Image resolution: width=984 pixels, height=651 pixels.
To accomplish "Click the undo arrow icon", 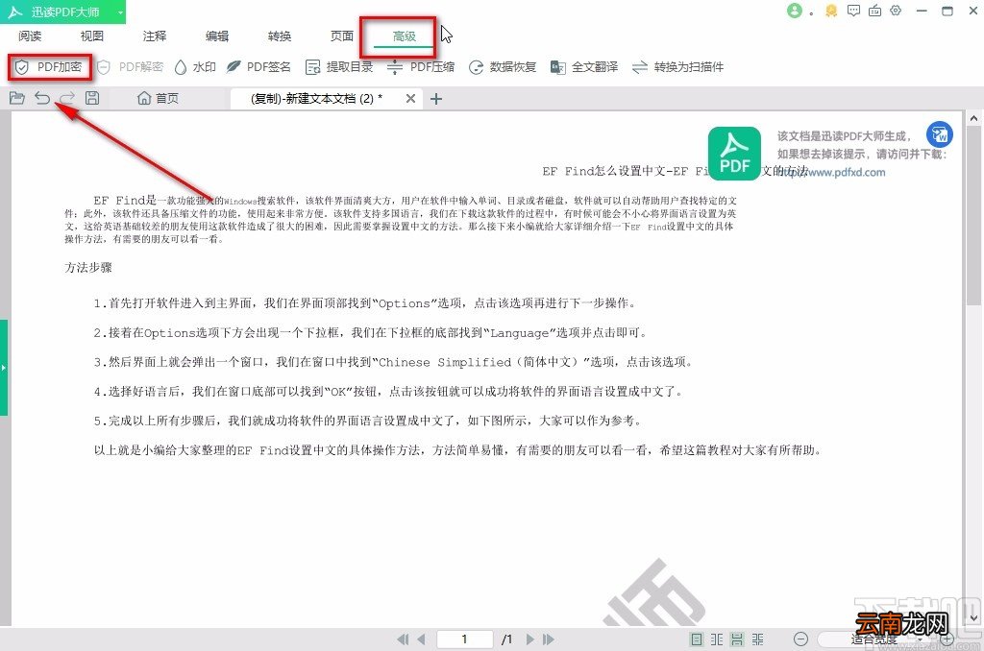I will (42, 98).
